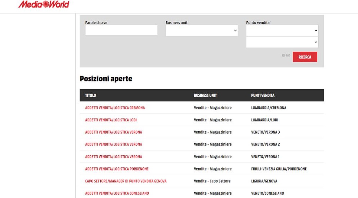
Task: Select Vendite - Magazziniere in Conegliano row
Action: point(213,193)
